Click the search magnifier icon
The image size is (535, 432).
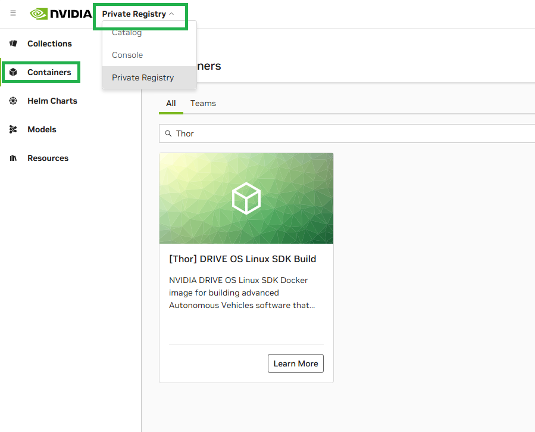pos(168,133)
